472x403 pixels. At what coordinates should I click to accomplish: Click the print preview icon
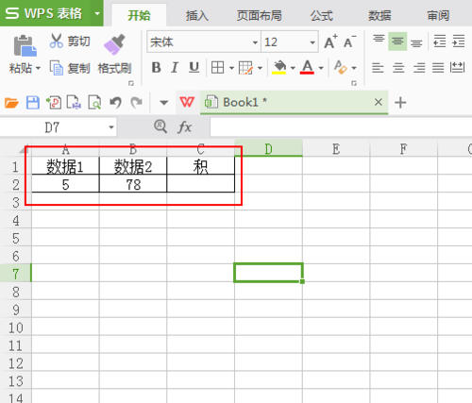click(94, 103)
